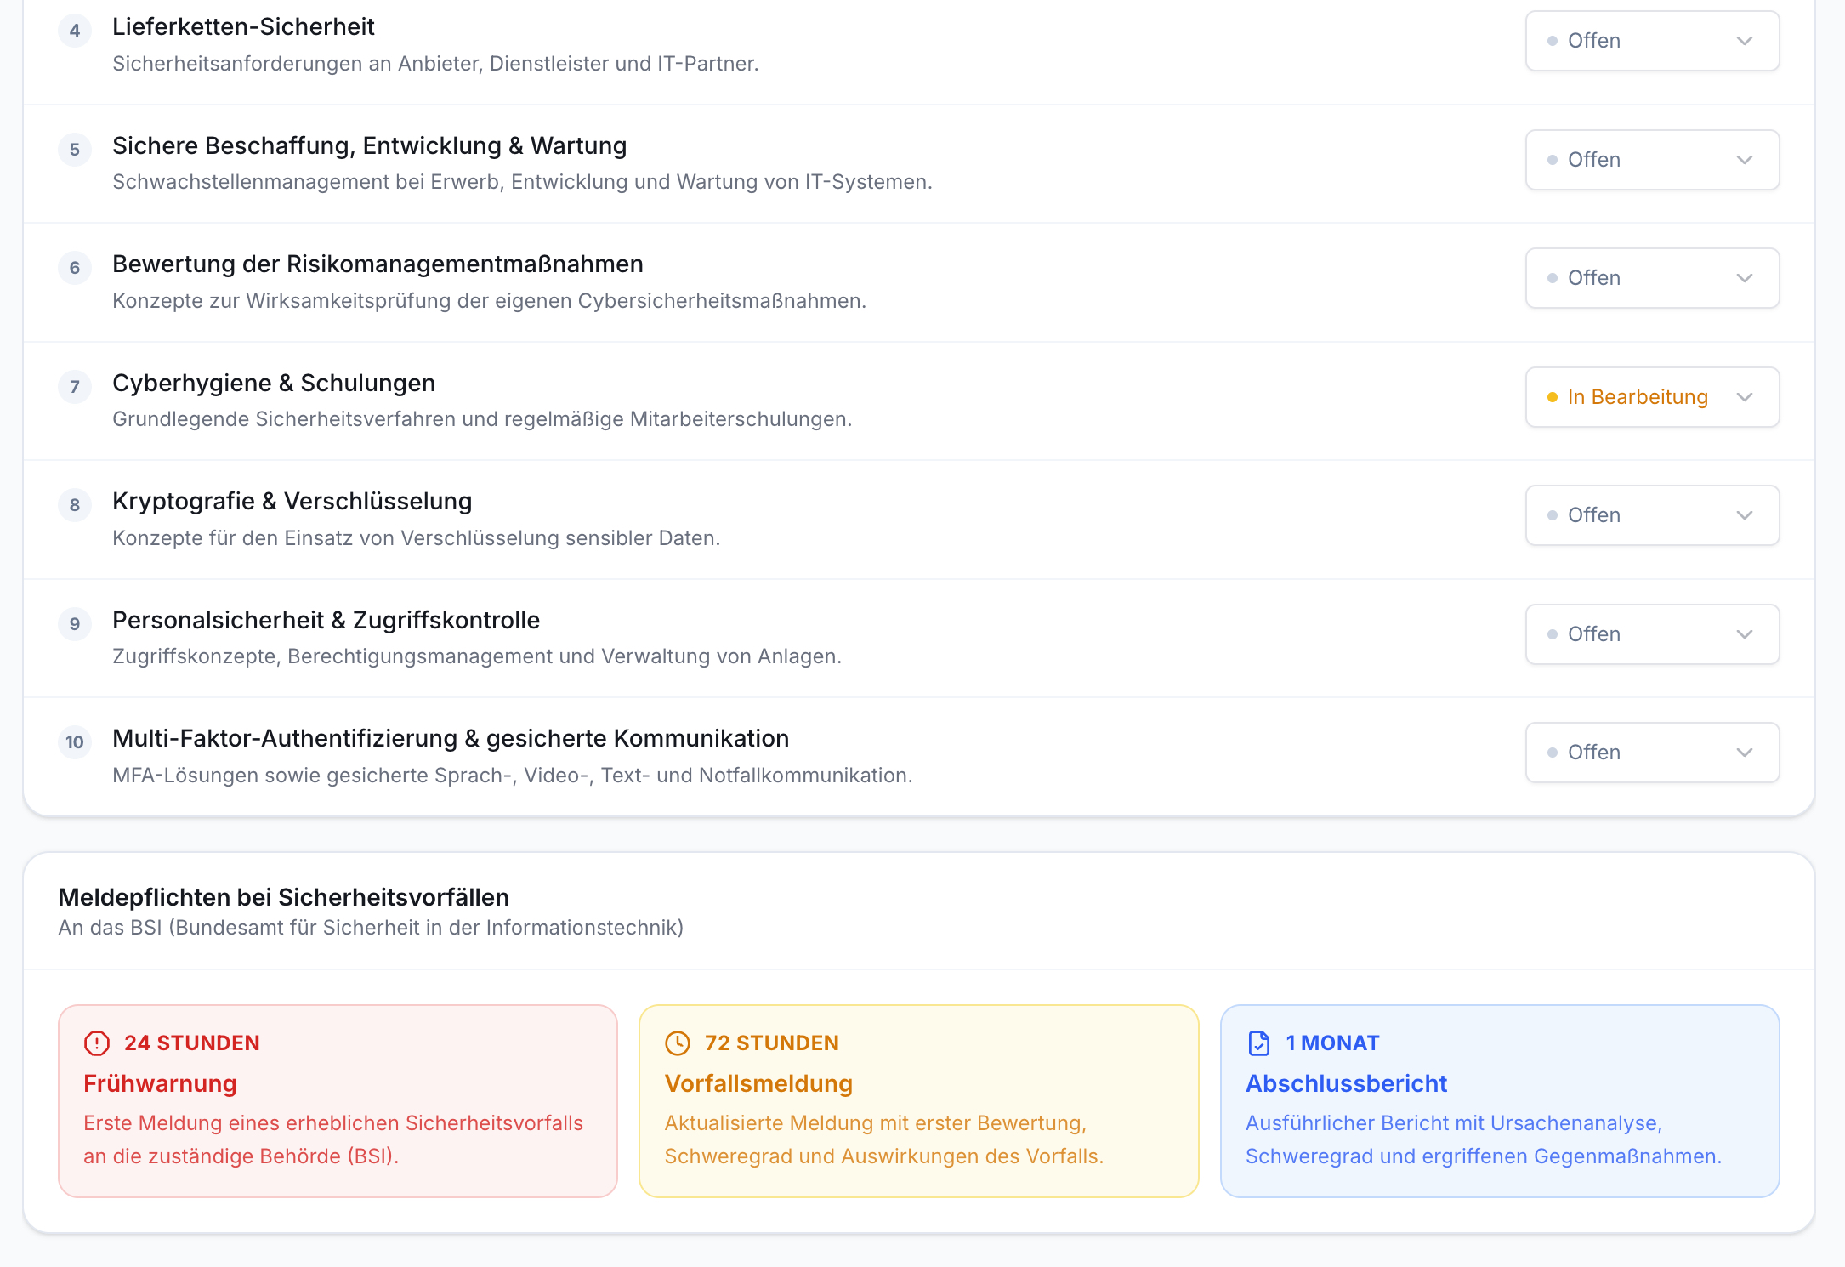Open status dropdown for Kryptografie & Verschlüsselung
This screenshot has width=1845, height=1267.
click(1652, 515)
